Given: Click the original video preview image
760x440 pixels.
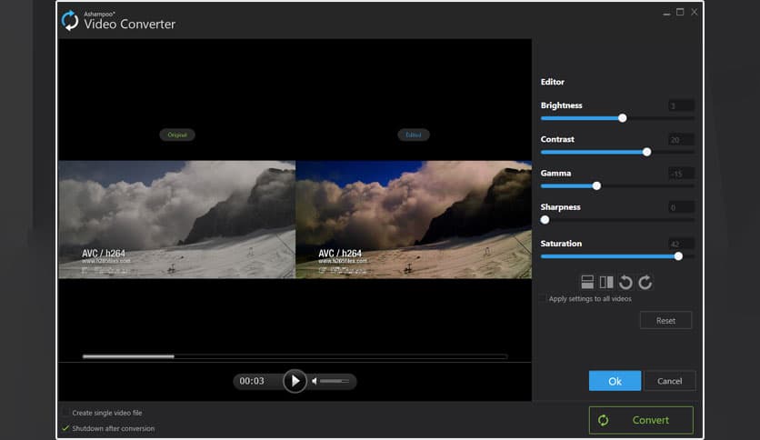Looking at the screenshot, I should (177, 219).
